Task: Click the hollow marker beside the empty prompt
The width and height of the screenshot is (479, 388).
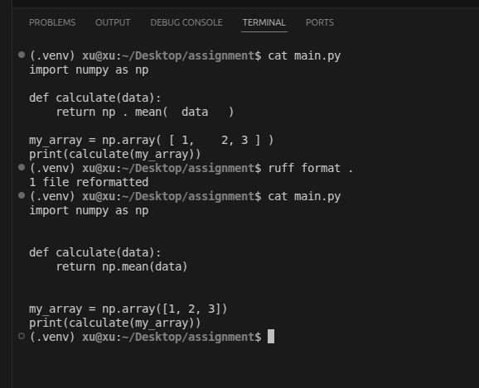Action: 22,336
